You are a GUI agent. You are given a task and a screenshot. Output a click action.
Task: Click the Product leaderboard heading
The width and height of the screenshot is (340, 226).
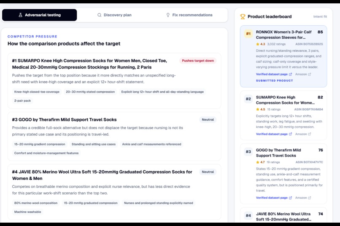tap(270, 17)
